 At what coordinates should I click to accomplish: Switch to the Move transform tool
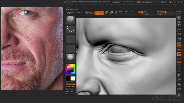click(106, 13)
